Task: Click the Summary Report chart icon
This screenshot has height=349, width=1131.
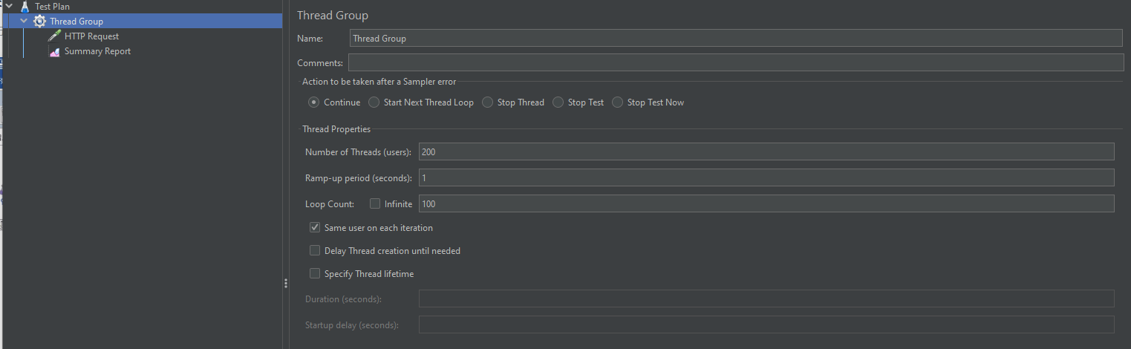Action: [54, 51]
